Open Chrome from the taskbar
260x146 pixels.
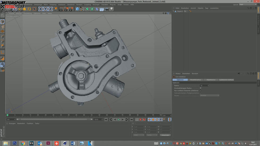tap(23, 143)
